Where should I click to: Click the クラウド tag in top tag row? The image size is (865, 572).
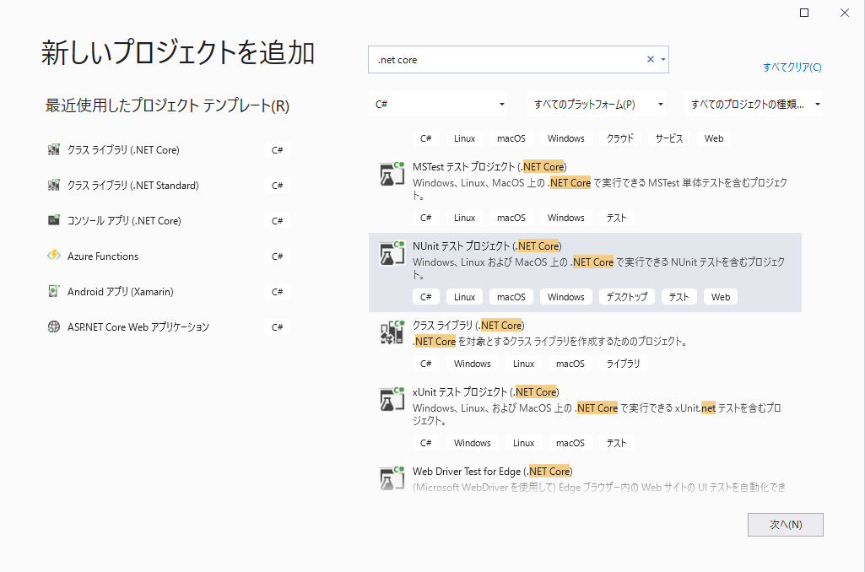[620, 138]
